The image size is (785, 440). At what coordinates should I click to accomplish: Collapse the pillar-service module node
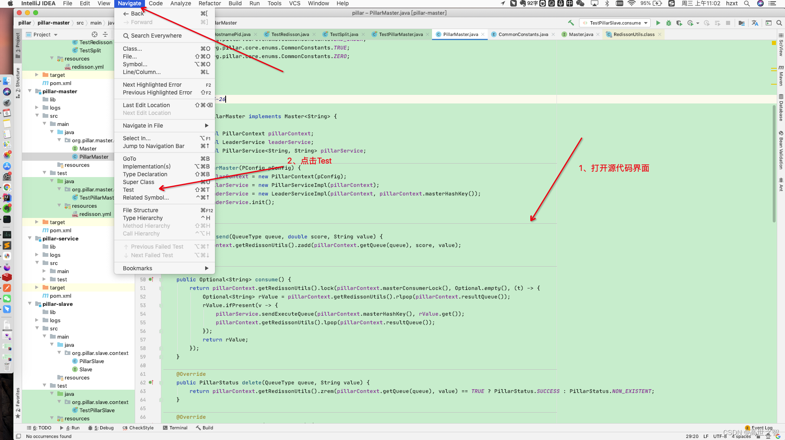(x=29, y=238)
